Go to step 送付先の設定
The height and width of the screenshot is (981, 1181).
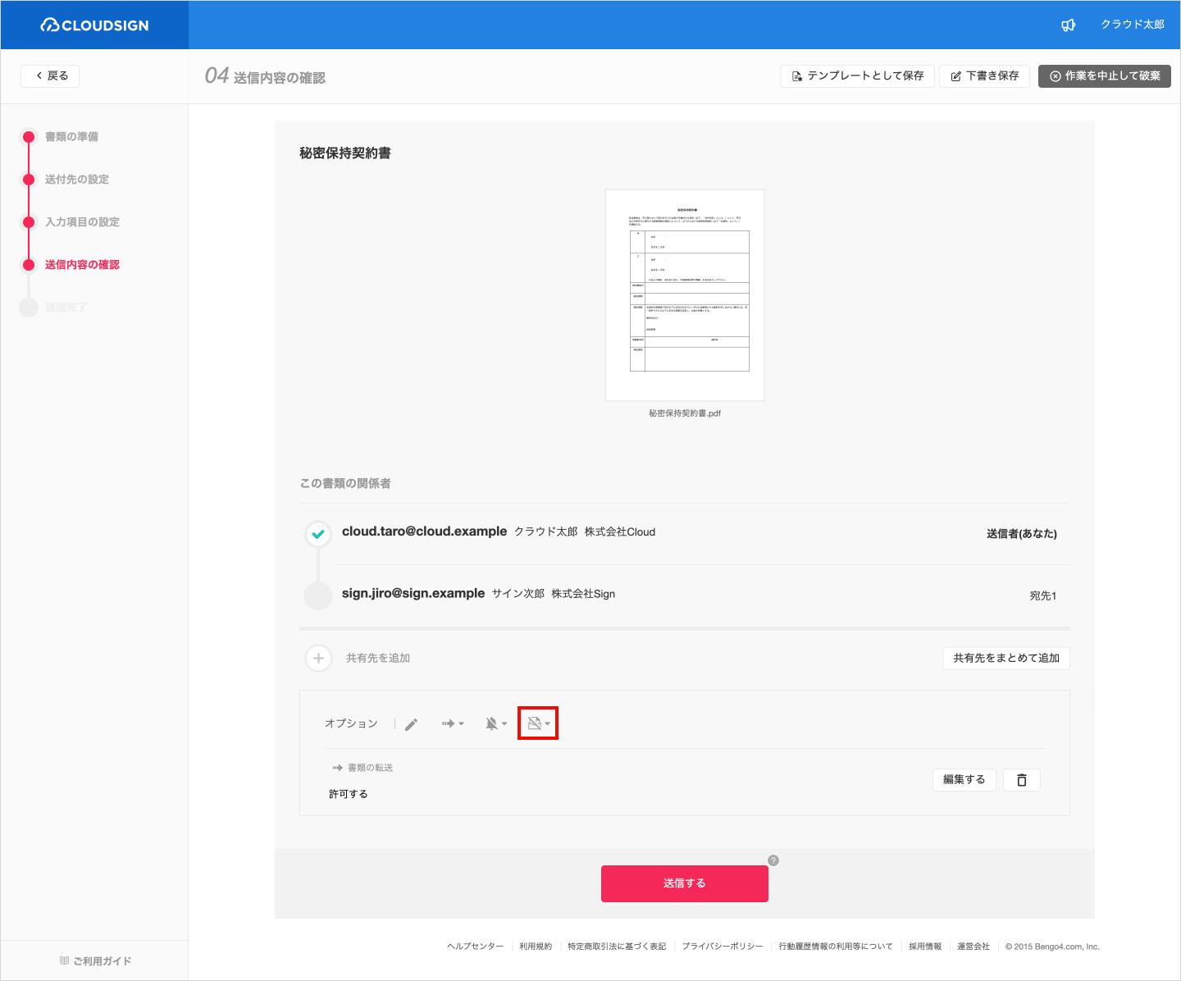(76, 180)
